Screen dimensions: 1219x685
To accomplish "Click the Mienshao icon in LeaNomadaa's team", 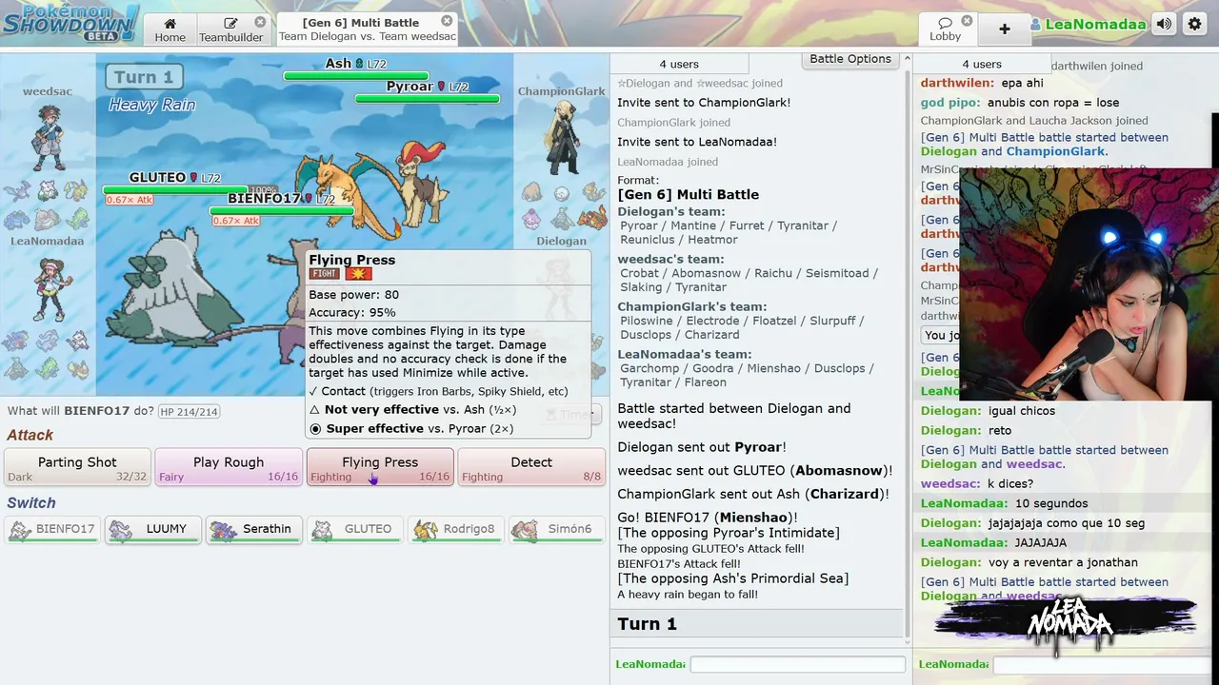I will 78,341.
